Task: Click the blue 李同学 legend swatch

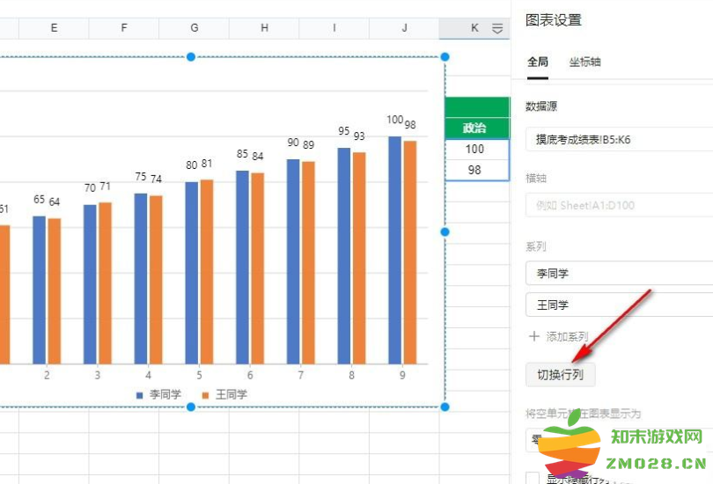Action: [x=139, y=395]
